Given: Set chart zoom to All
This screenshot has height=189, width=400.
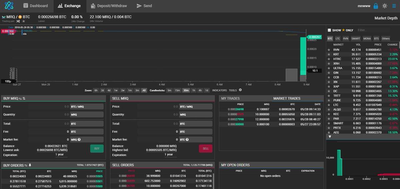Looking at the screenshot, I should tap(144, 90).
